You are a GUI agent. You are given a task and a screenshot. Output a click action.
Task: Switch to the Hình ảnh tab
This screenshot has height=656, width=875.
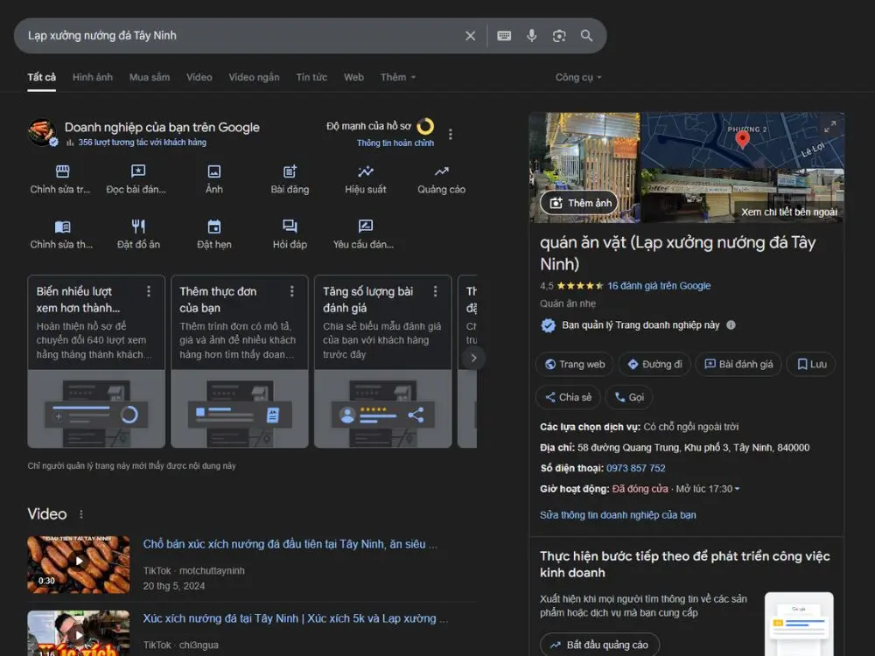[93, 77]
